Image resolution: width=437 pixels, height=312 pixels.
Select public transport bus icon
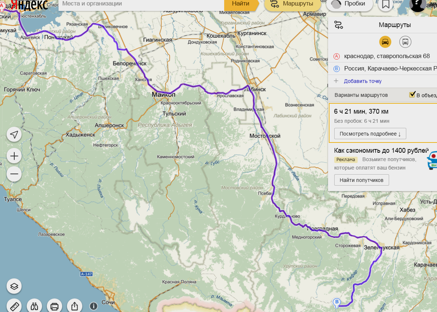(x=405, y=42)
